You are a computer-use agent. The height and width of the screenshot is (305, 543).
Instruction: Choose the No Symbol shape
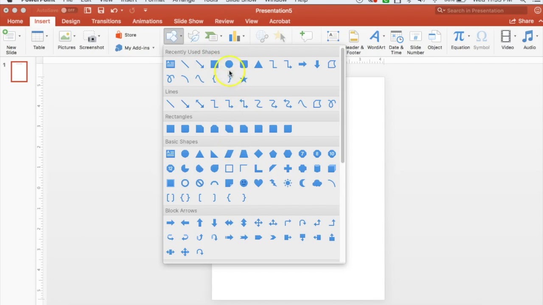[200, 183]
